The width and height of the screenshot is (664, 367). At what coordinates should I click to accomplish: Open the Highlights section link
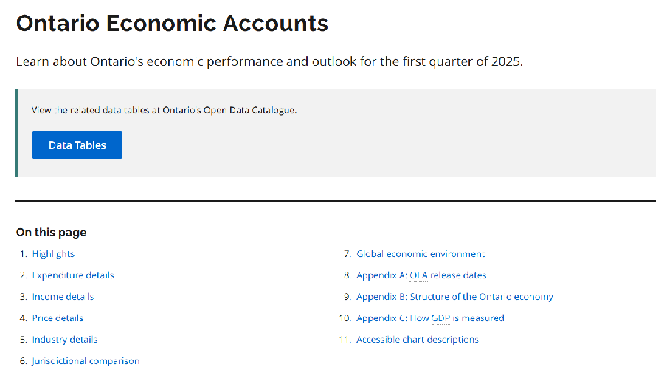click(x=53, y=254)
